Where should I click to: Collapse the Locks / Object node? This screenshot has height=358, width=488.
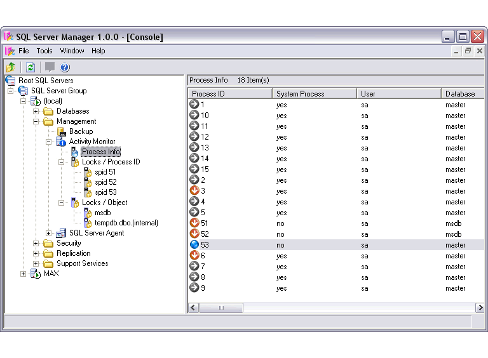61,203
